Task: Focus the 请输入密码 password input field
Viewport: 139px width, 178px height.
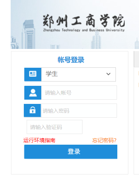Action: coord(79,111)
